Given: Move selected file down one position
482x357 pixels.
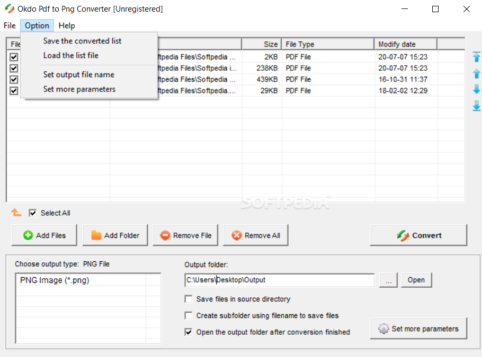Looking at the screenshot, I should click(476, 89).
